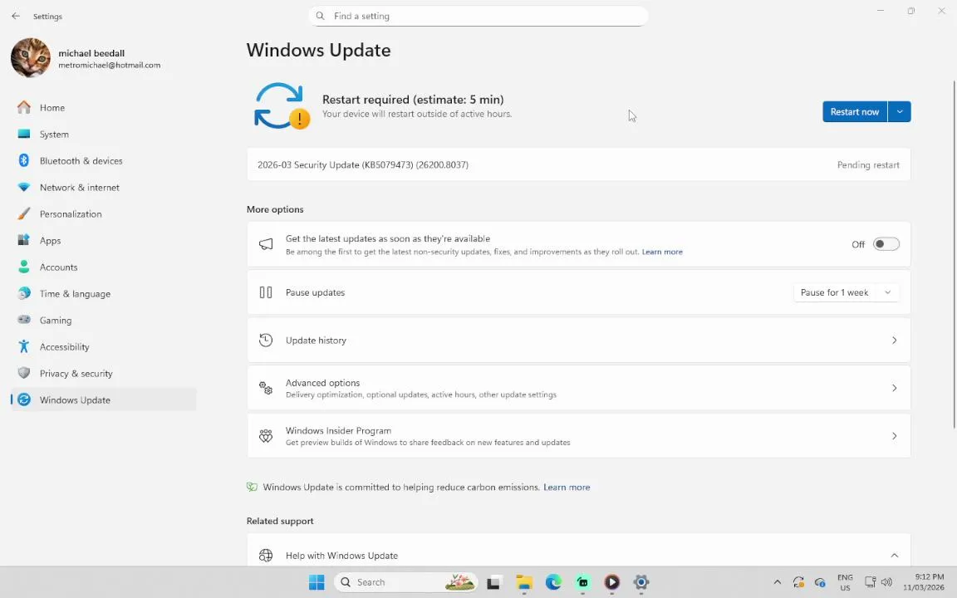This screenshot has height=598, width=957.
Task: Open System settings from sidebar
Action: 104,135
